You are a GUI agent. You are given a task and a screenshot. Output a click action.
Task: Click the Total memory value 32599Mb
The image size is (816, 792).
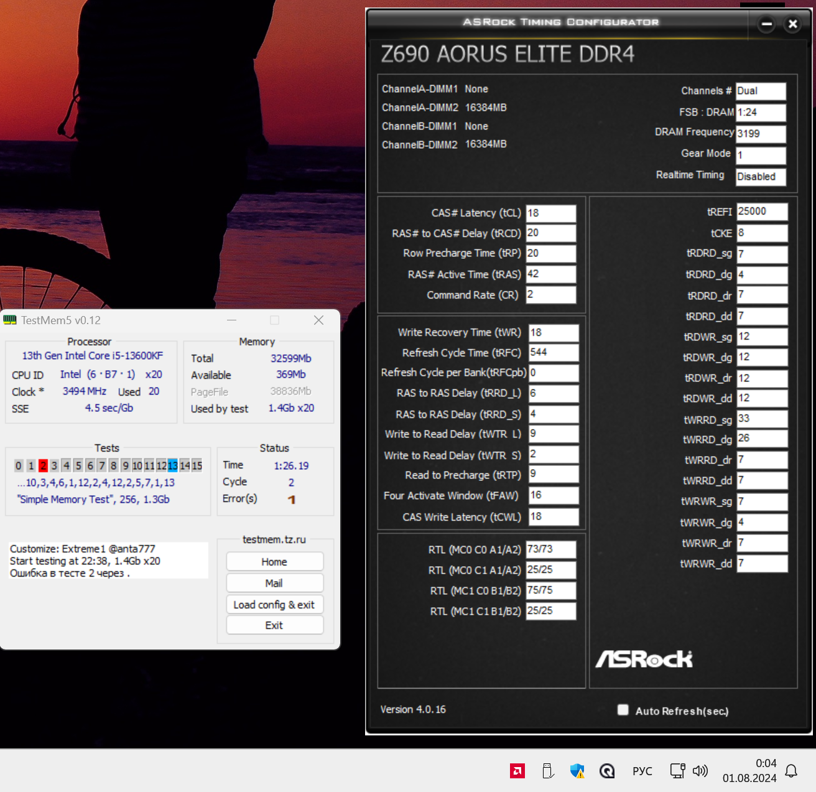tap(291, 358)
